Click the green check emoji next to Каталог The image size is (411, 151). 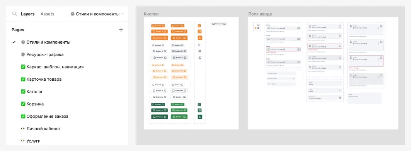tap(23, 92)
